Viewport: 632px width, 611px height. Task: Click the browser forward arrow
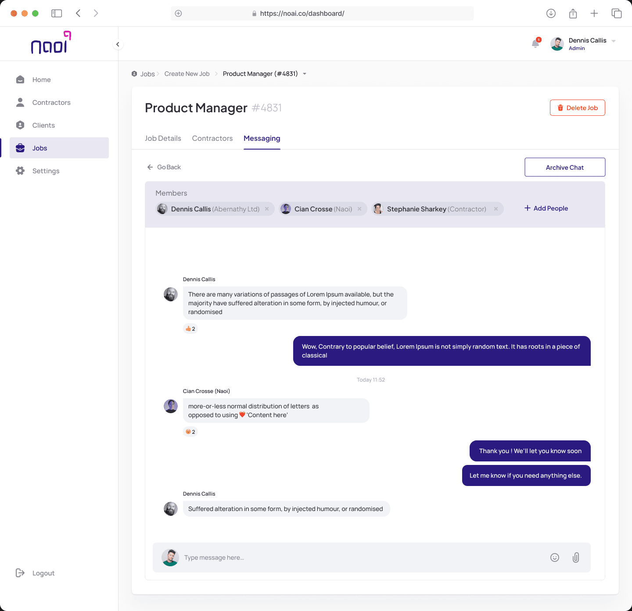coord(96,13)
